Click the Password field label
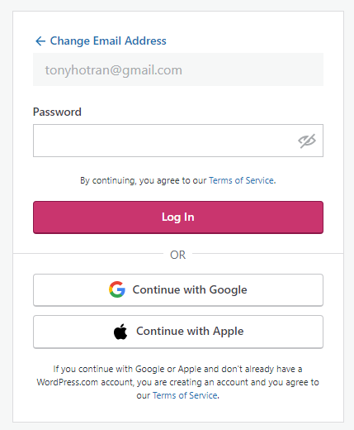 57,112
